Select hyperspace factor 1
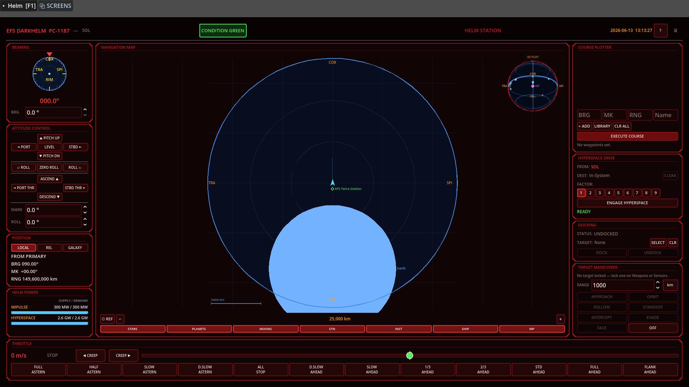Screen dimensions: 689x387 click(581, 193)
